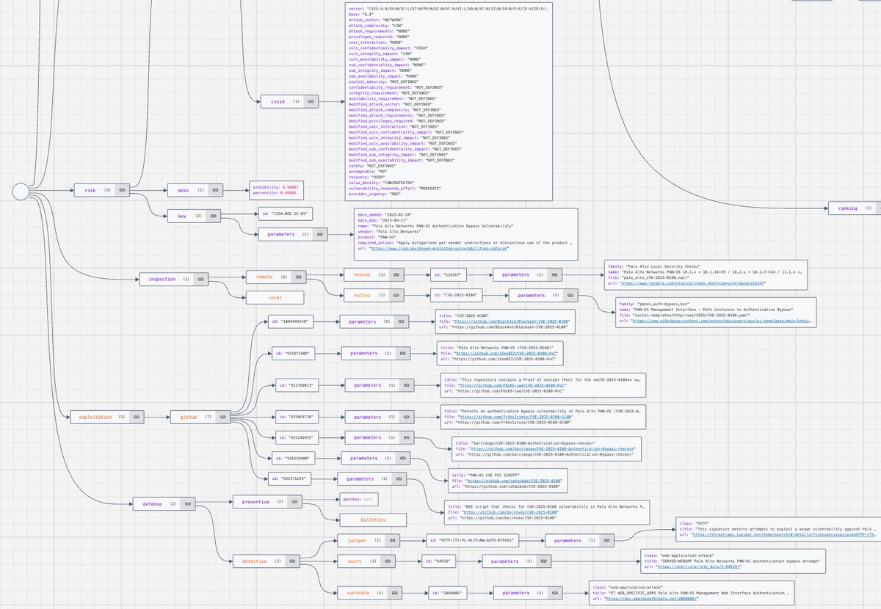This screenshot has width=881, height=609.
Task: Select the id "935246955" node
Action: tap(297, 437)
